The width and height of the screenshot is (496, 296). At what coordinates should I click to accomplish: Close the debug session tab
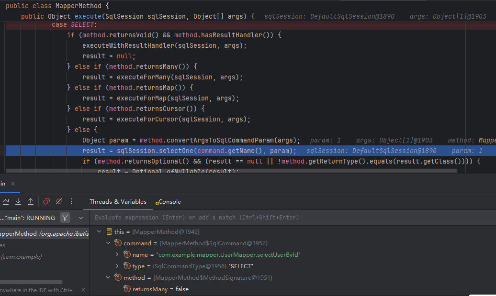13,184
